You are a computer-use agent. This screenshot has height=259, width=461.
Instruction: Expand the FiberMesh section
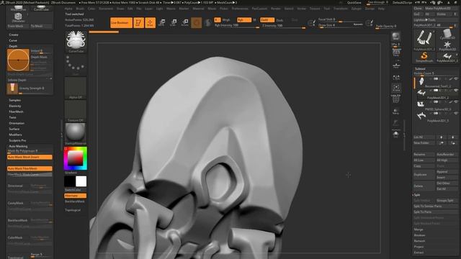point(16,112)
